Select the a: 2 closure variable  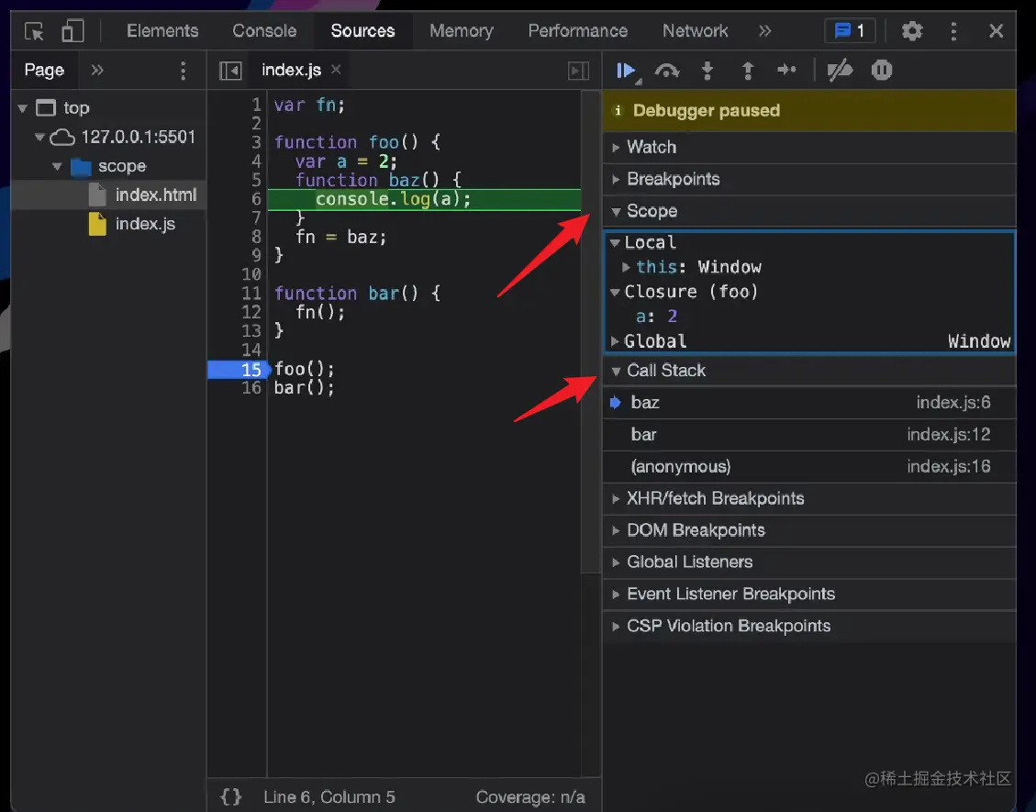coord(657,316)
